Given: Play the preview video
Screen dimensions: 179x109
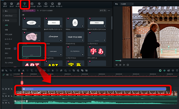Looking at the screenshot, I should (124, 65).
